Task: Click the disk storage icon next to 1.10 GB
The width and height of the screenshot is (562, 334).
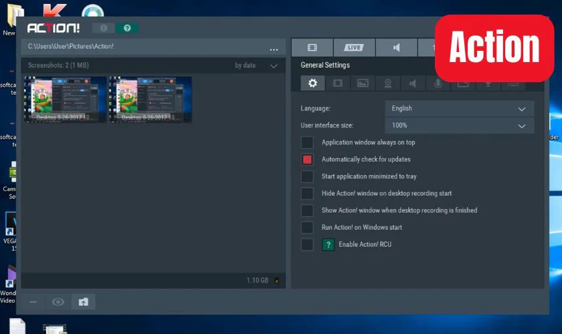Action: (276, 281)
